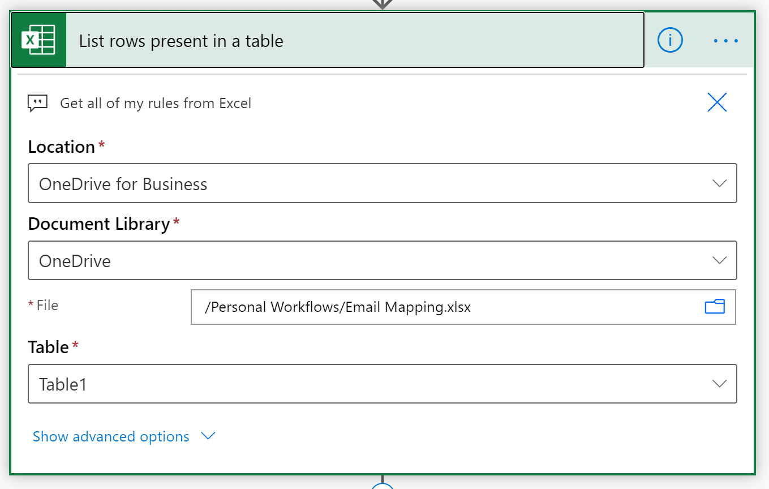The height and width of the screenshot is (489, 769).
Task: Click the Location field label
Action: tap(61, 147)
